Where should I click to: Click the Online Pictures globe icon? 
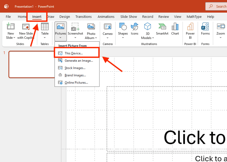(x=60, y=83)
